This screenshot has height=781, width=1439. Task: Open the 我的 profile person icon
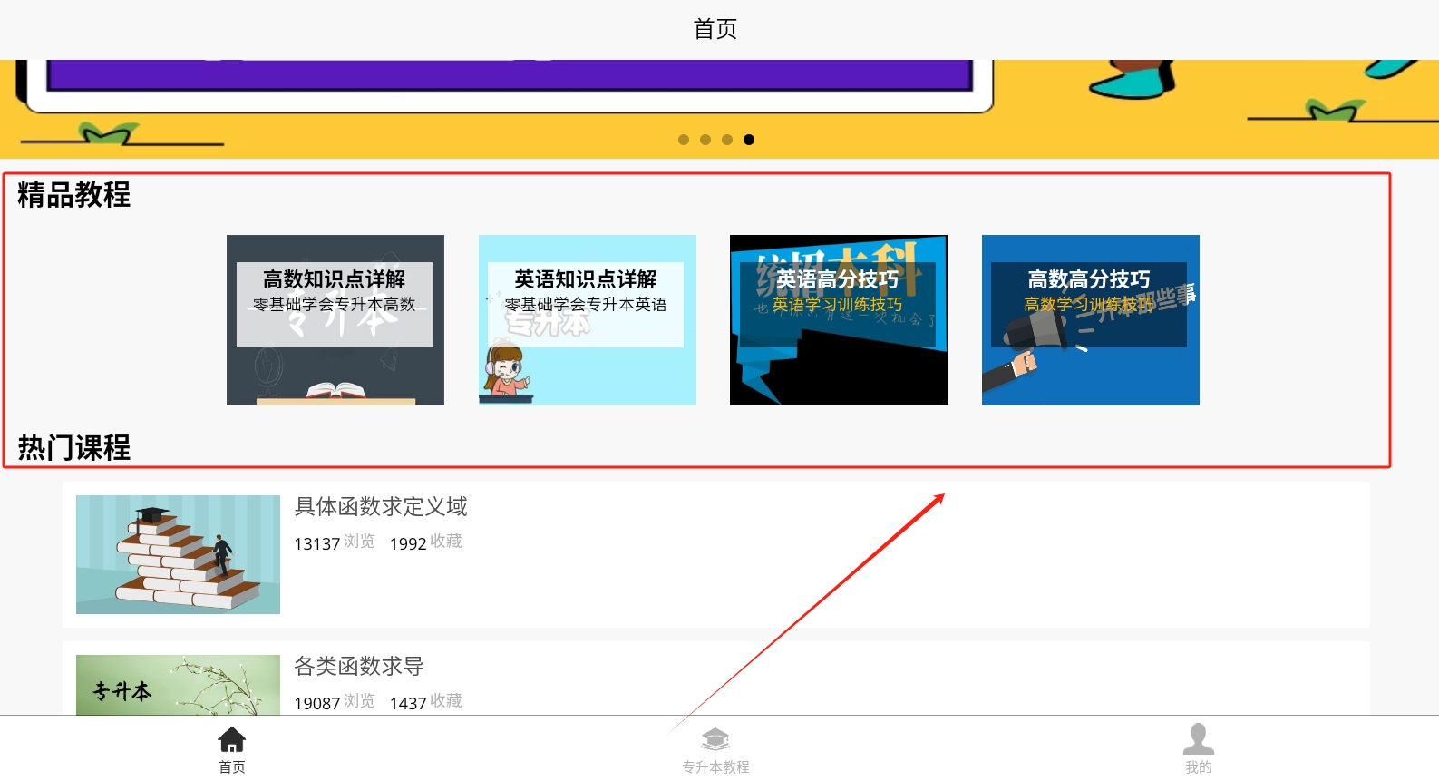1198,738
